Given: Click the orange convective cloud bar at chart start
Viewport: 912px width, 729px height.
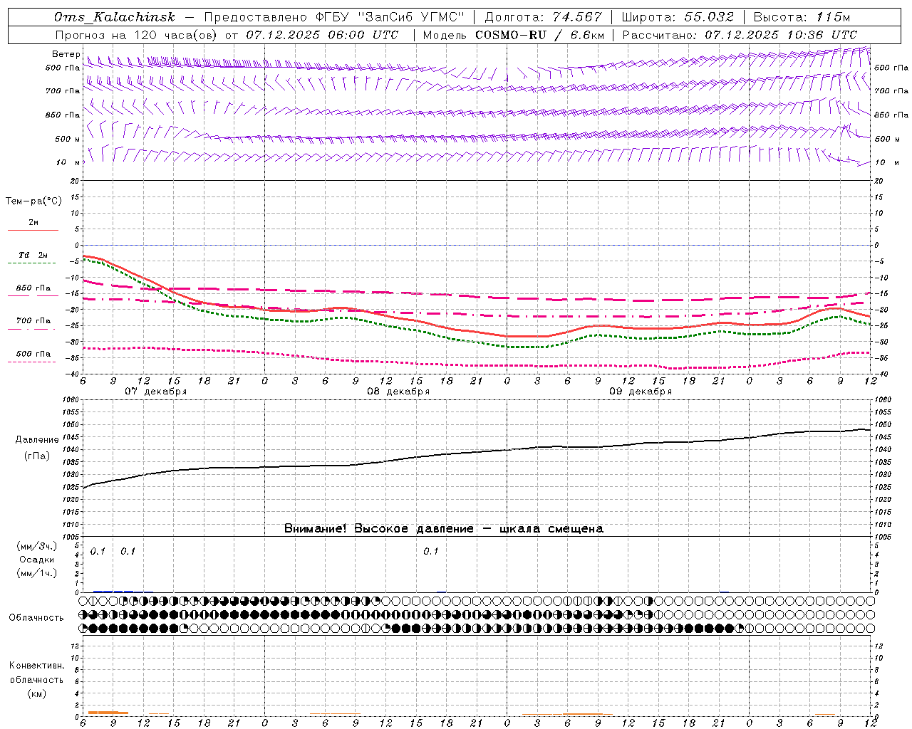Looking at the screenshot, I should click(x=108, y=713).
